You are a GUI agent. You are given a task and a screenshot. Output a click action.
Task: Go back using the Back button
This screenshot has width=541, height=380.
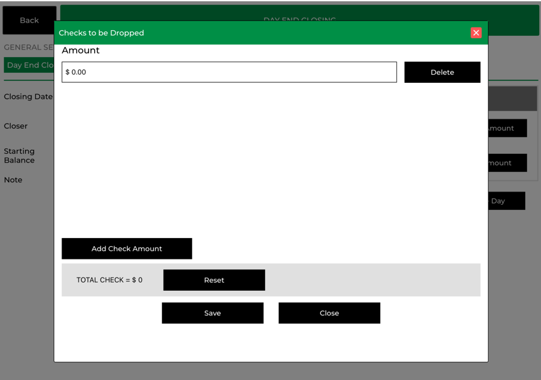29,20
